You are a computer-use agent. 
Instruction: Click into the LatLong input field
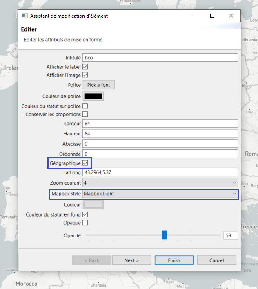click(x=160, y=172)
